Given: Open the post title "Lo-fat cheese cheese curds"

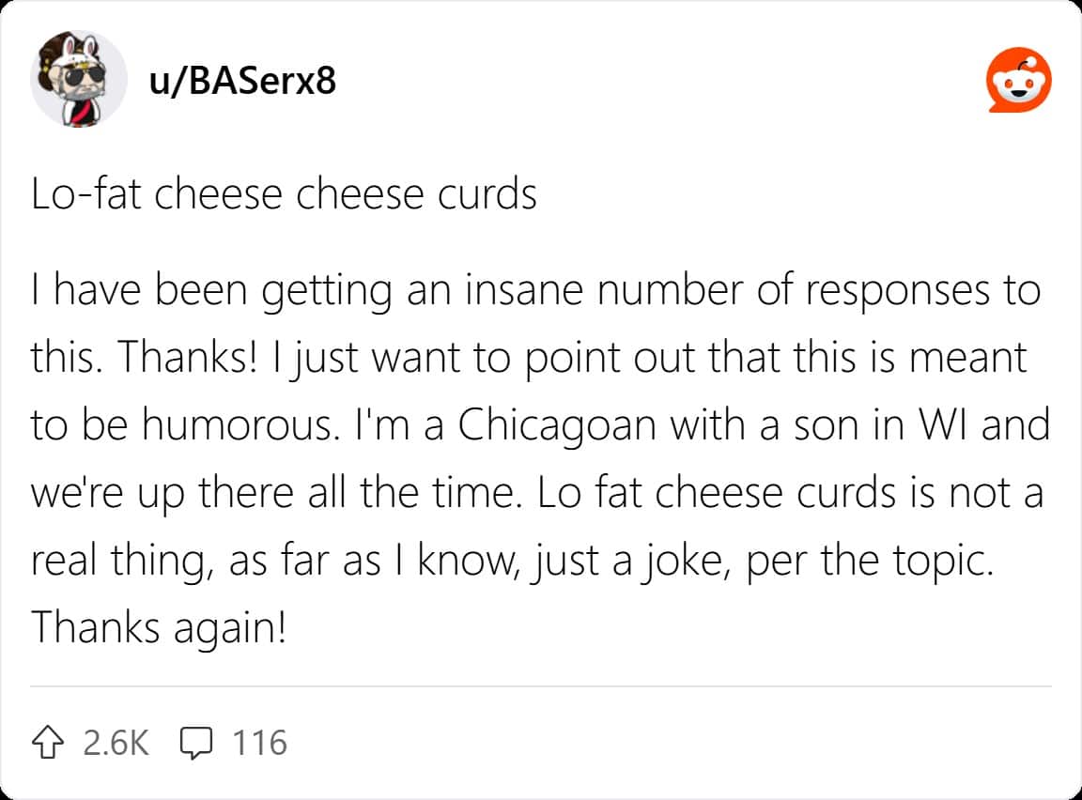Looking at the screenshot, I should pyautogui.click(x=284, y=194).
